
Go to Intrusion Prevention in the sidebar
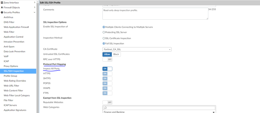pyautogui.click(x=14, y=42)
